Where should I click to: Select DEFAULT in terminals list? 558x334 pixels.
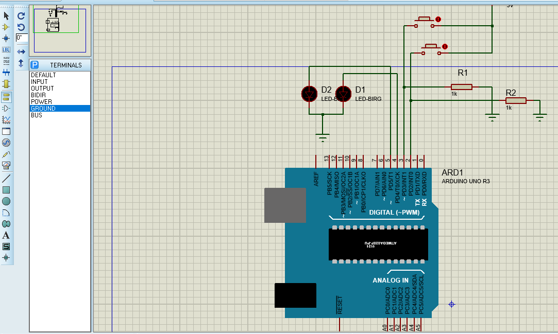60,75
